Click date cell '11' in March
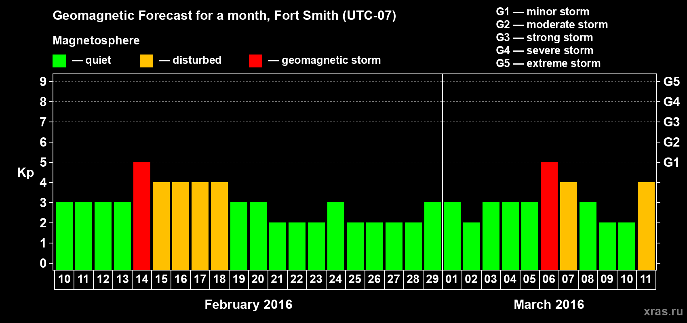 point(646,279)
